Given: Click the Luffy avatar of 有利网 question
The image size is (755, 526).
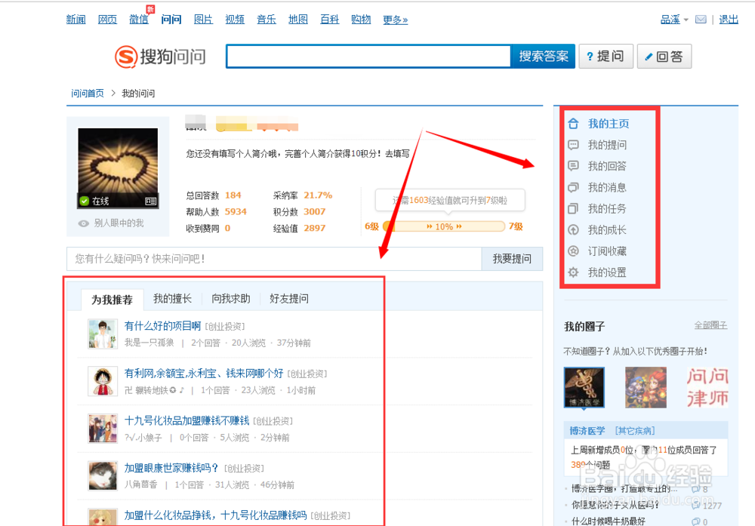Looking at the screenshot, I should point(103,380).
